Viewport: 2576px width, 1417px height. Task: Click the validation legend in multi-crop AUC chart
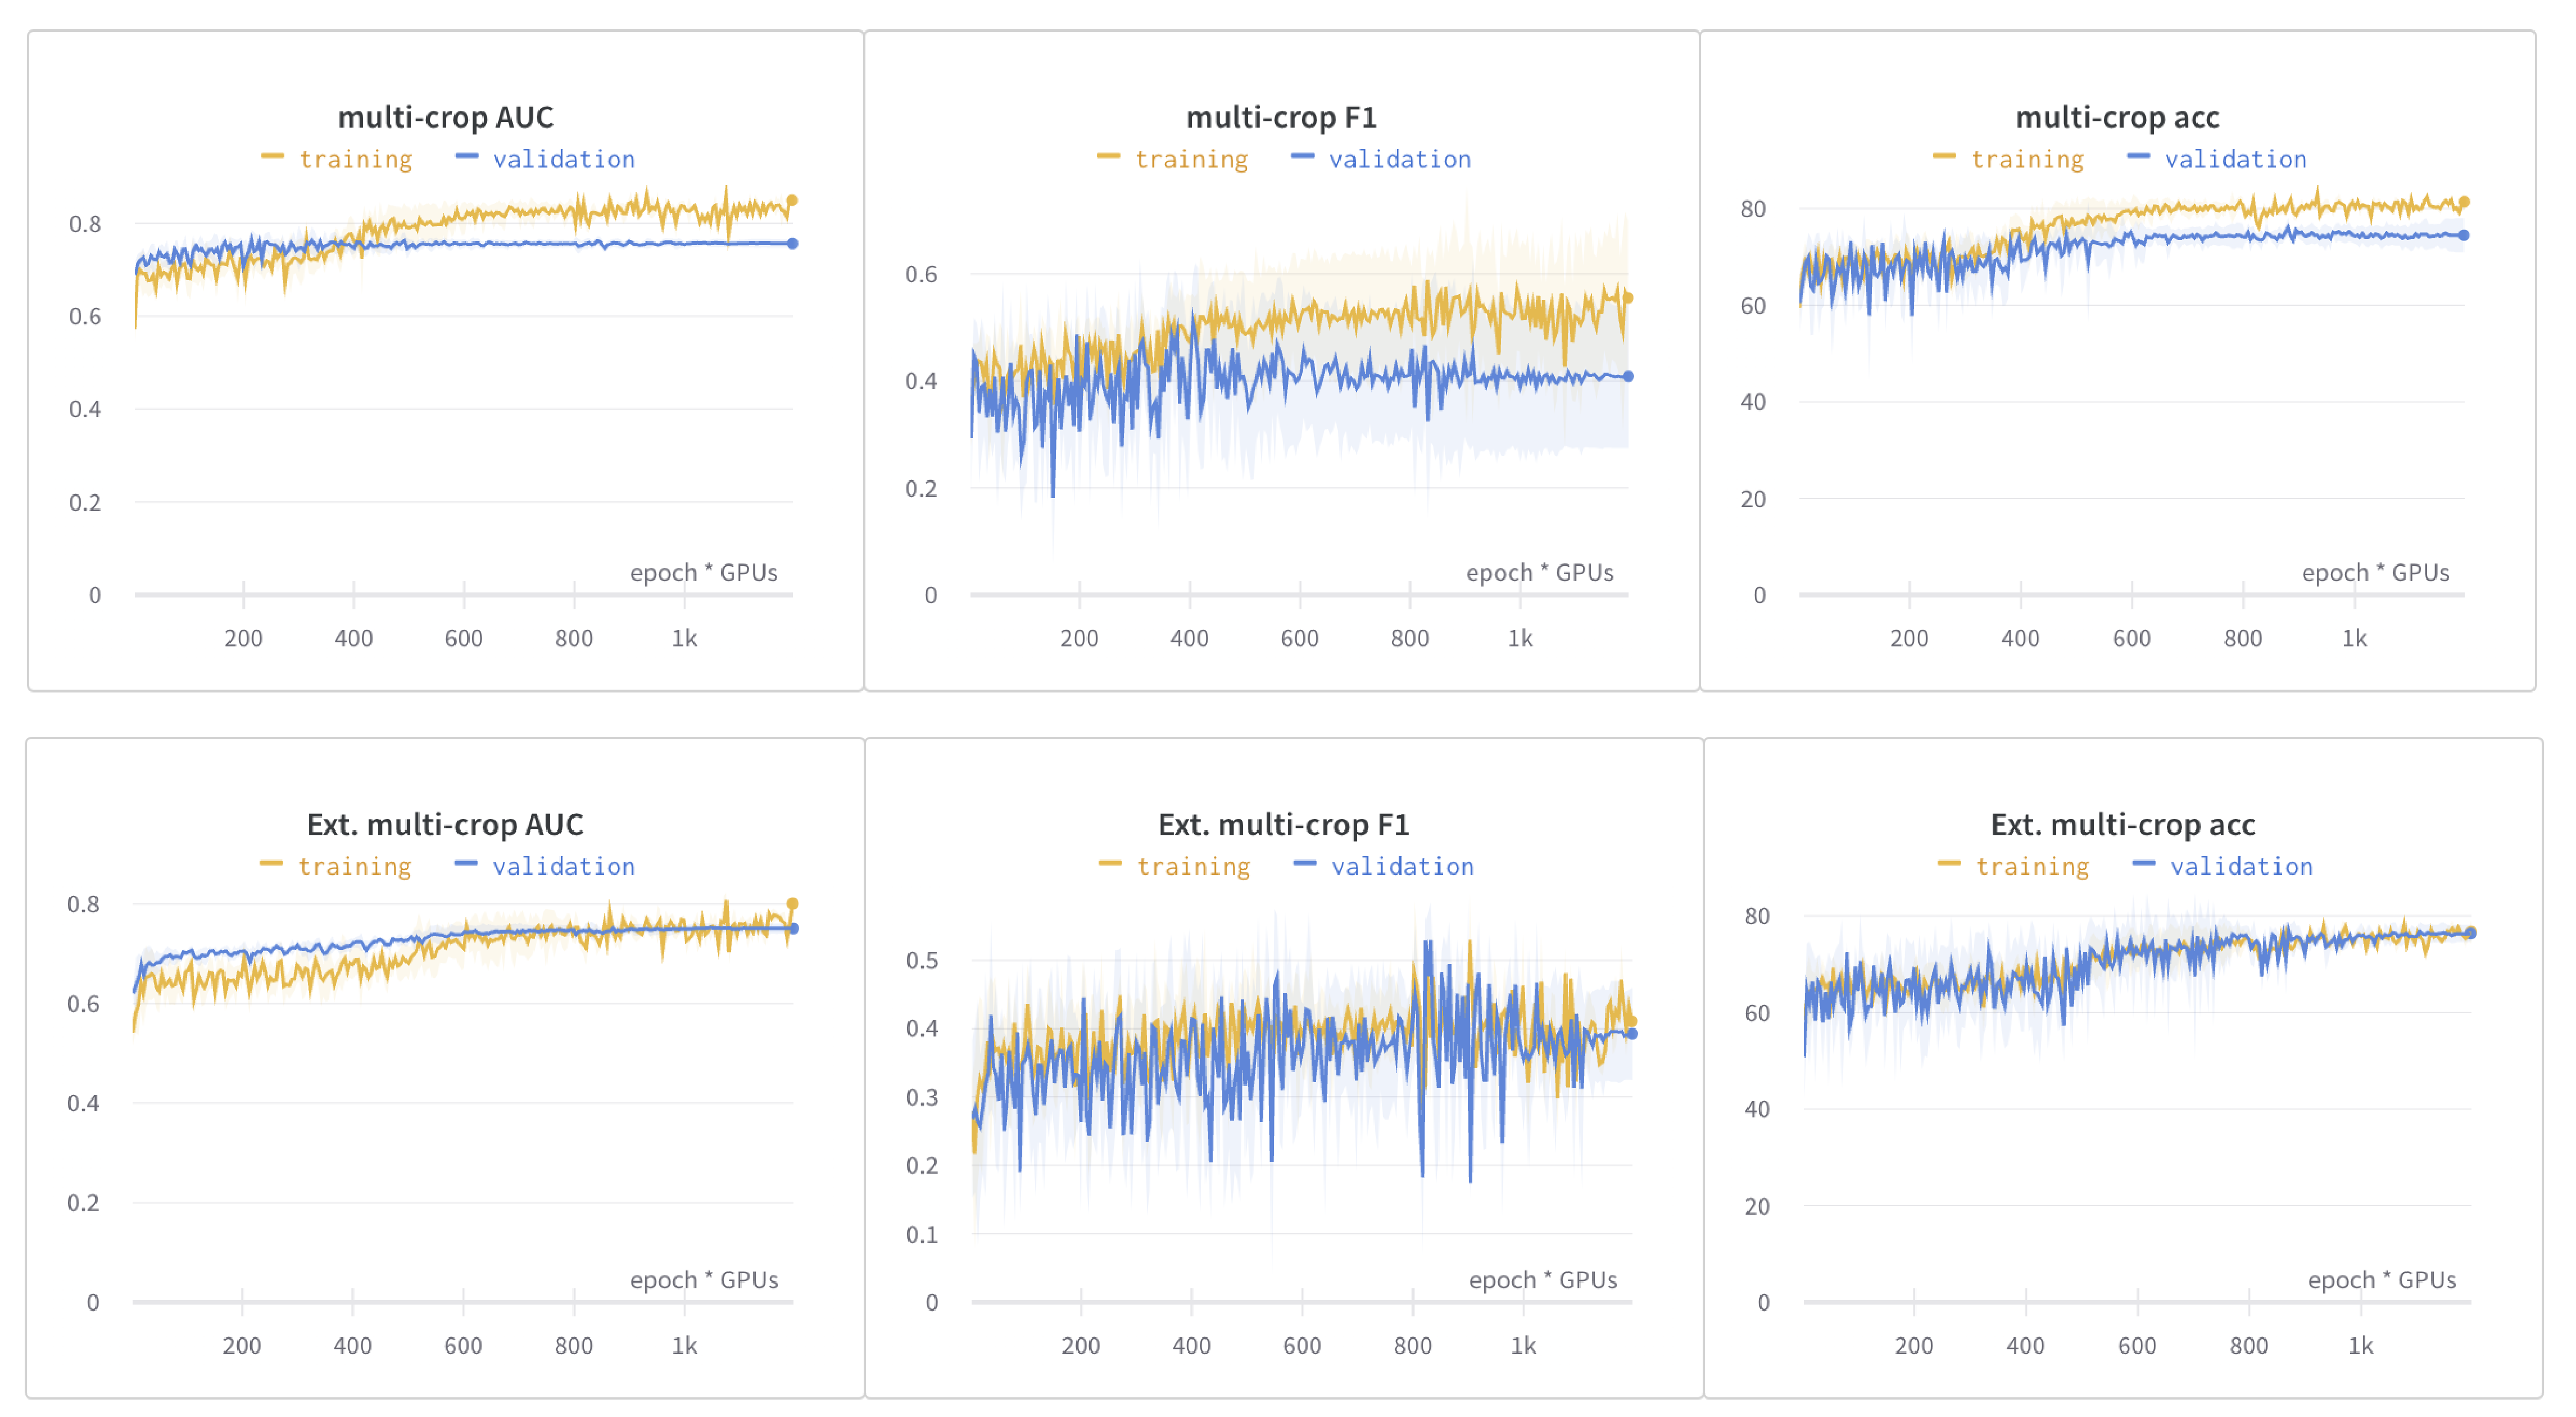(545, 159)
